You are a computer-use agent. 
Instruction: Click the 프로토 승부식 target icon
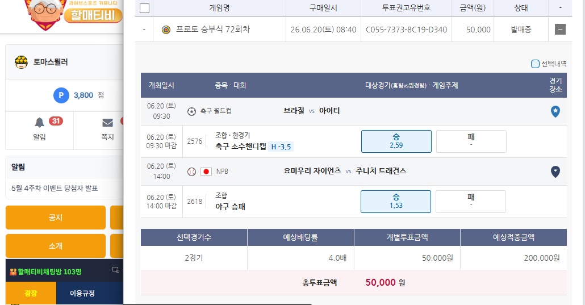click(166, 30)
